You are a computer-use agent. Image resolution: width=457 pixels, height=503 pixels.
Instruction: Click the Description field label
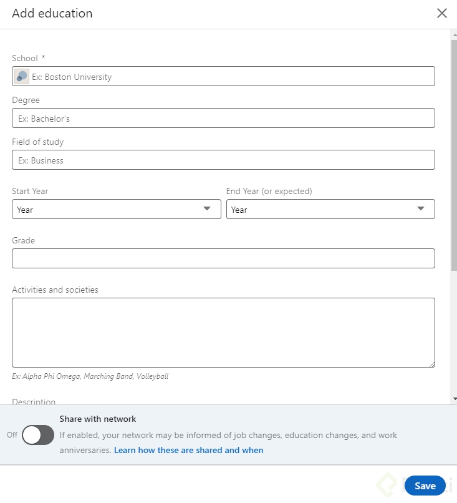[34, 401]
